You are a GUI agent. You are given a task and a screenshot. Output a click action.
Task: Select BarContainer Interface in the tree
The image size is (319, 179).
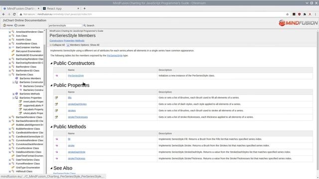[28, 47]
